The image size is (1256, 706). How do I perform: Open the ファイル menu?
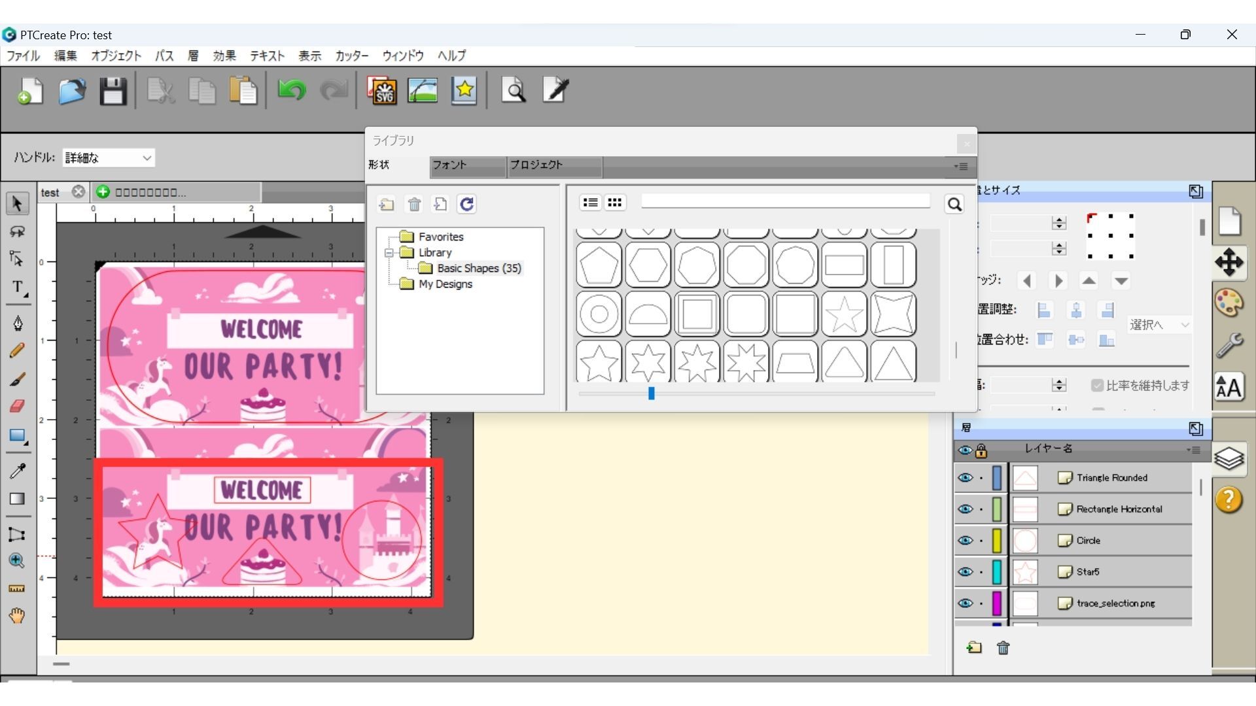coord(24,56)
